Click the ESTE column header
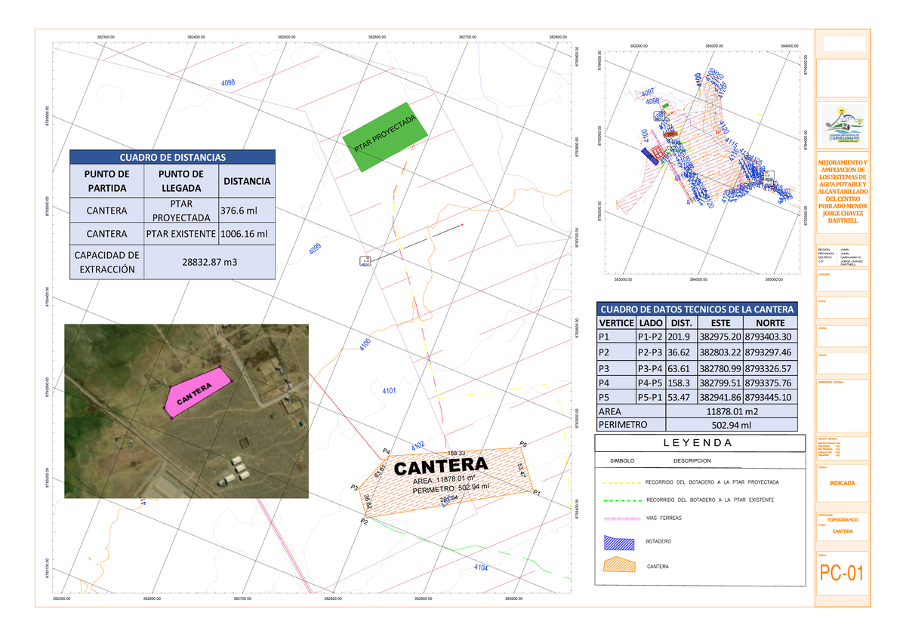 (x=721, y=323)
